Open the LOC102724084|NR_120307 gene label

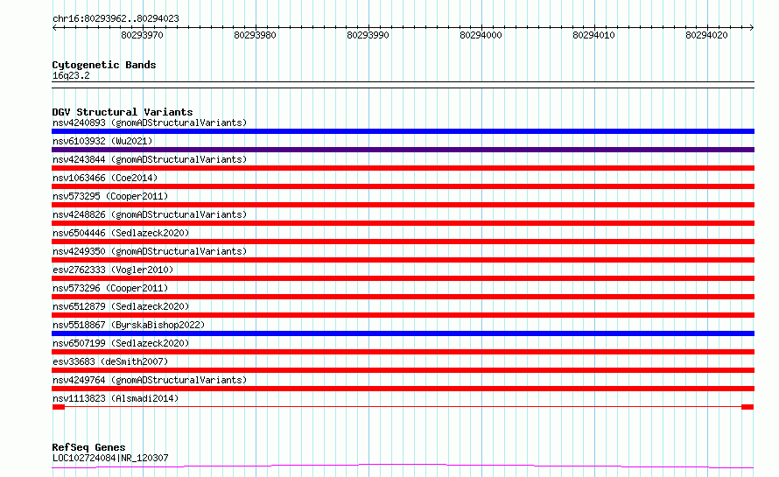click(110, 458)
